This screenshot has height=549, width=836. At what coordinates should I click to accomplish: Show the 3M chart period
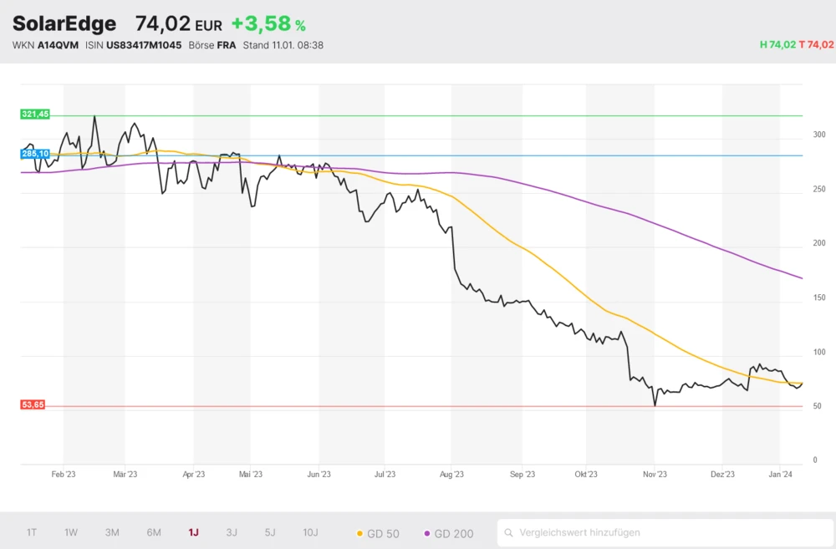click(112, 532)
